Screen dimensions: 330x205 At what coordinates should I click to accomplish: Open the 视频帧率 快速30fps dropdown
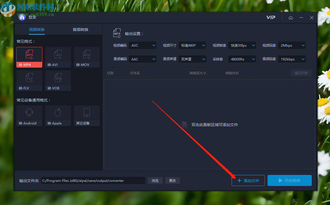pos(242,45)
